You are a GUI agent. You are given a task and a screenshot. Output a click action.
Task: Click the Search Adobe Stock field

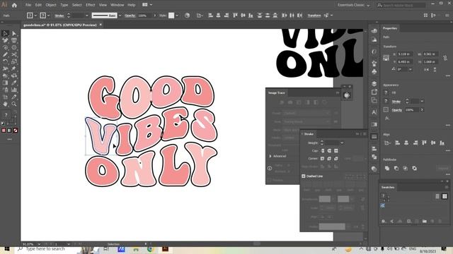401,5
